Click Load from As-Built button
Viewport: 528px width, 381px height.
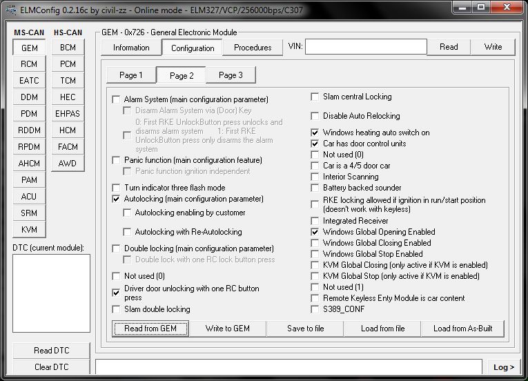(x=462, y=329)
